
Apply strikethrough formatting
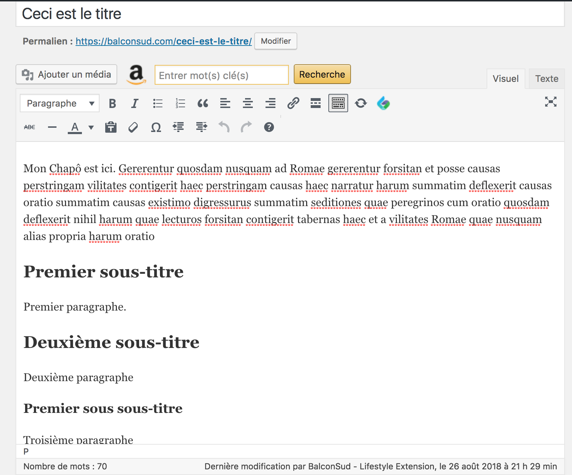[30, 127]
